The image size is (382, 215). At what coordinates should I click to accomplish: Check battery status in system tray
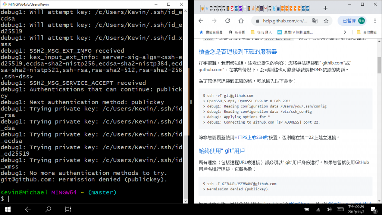307,209
